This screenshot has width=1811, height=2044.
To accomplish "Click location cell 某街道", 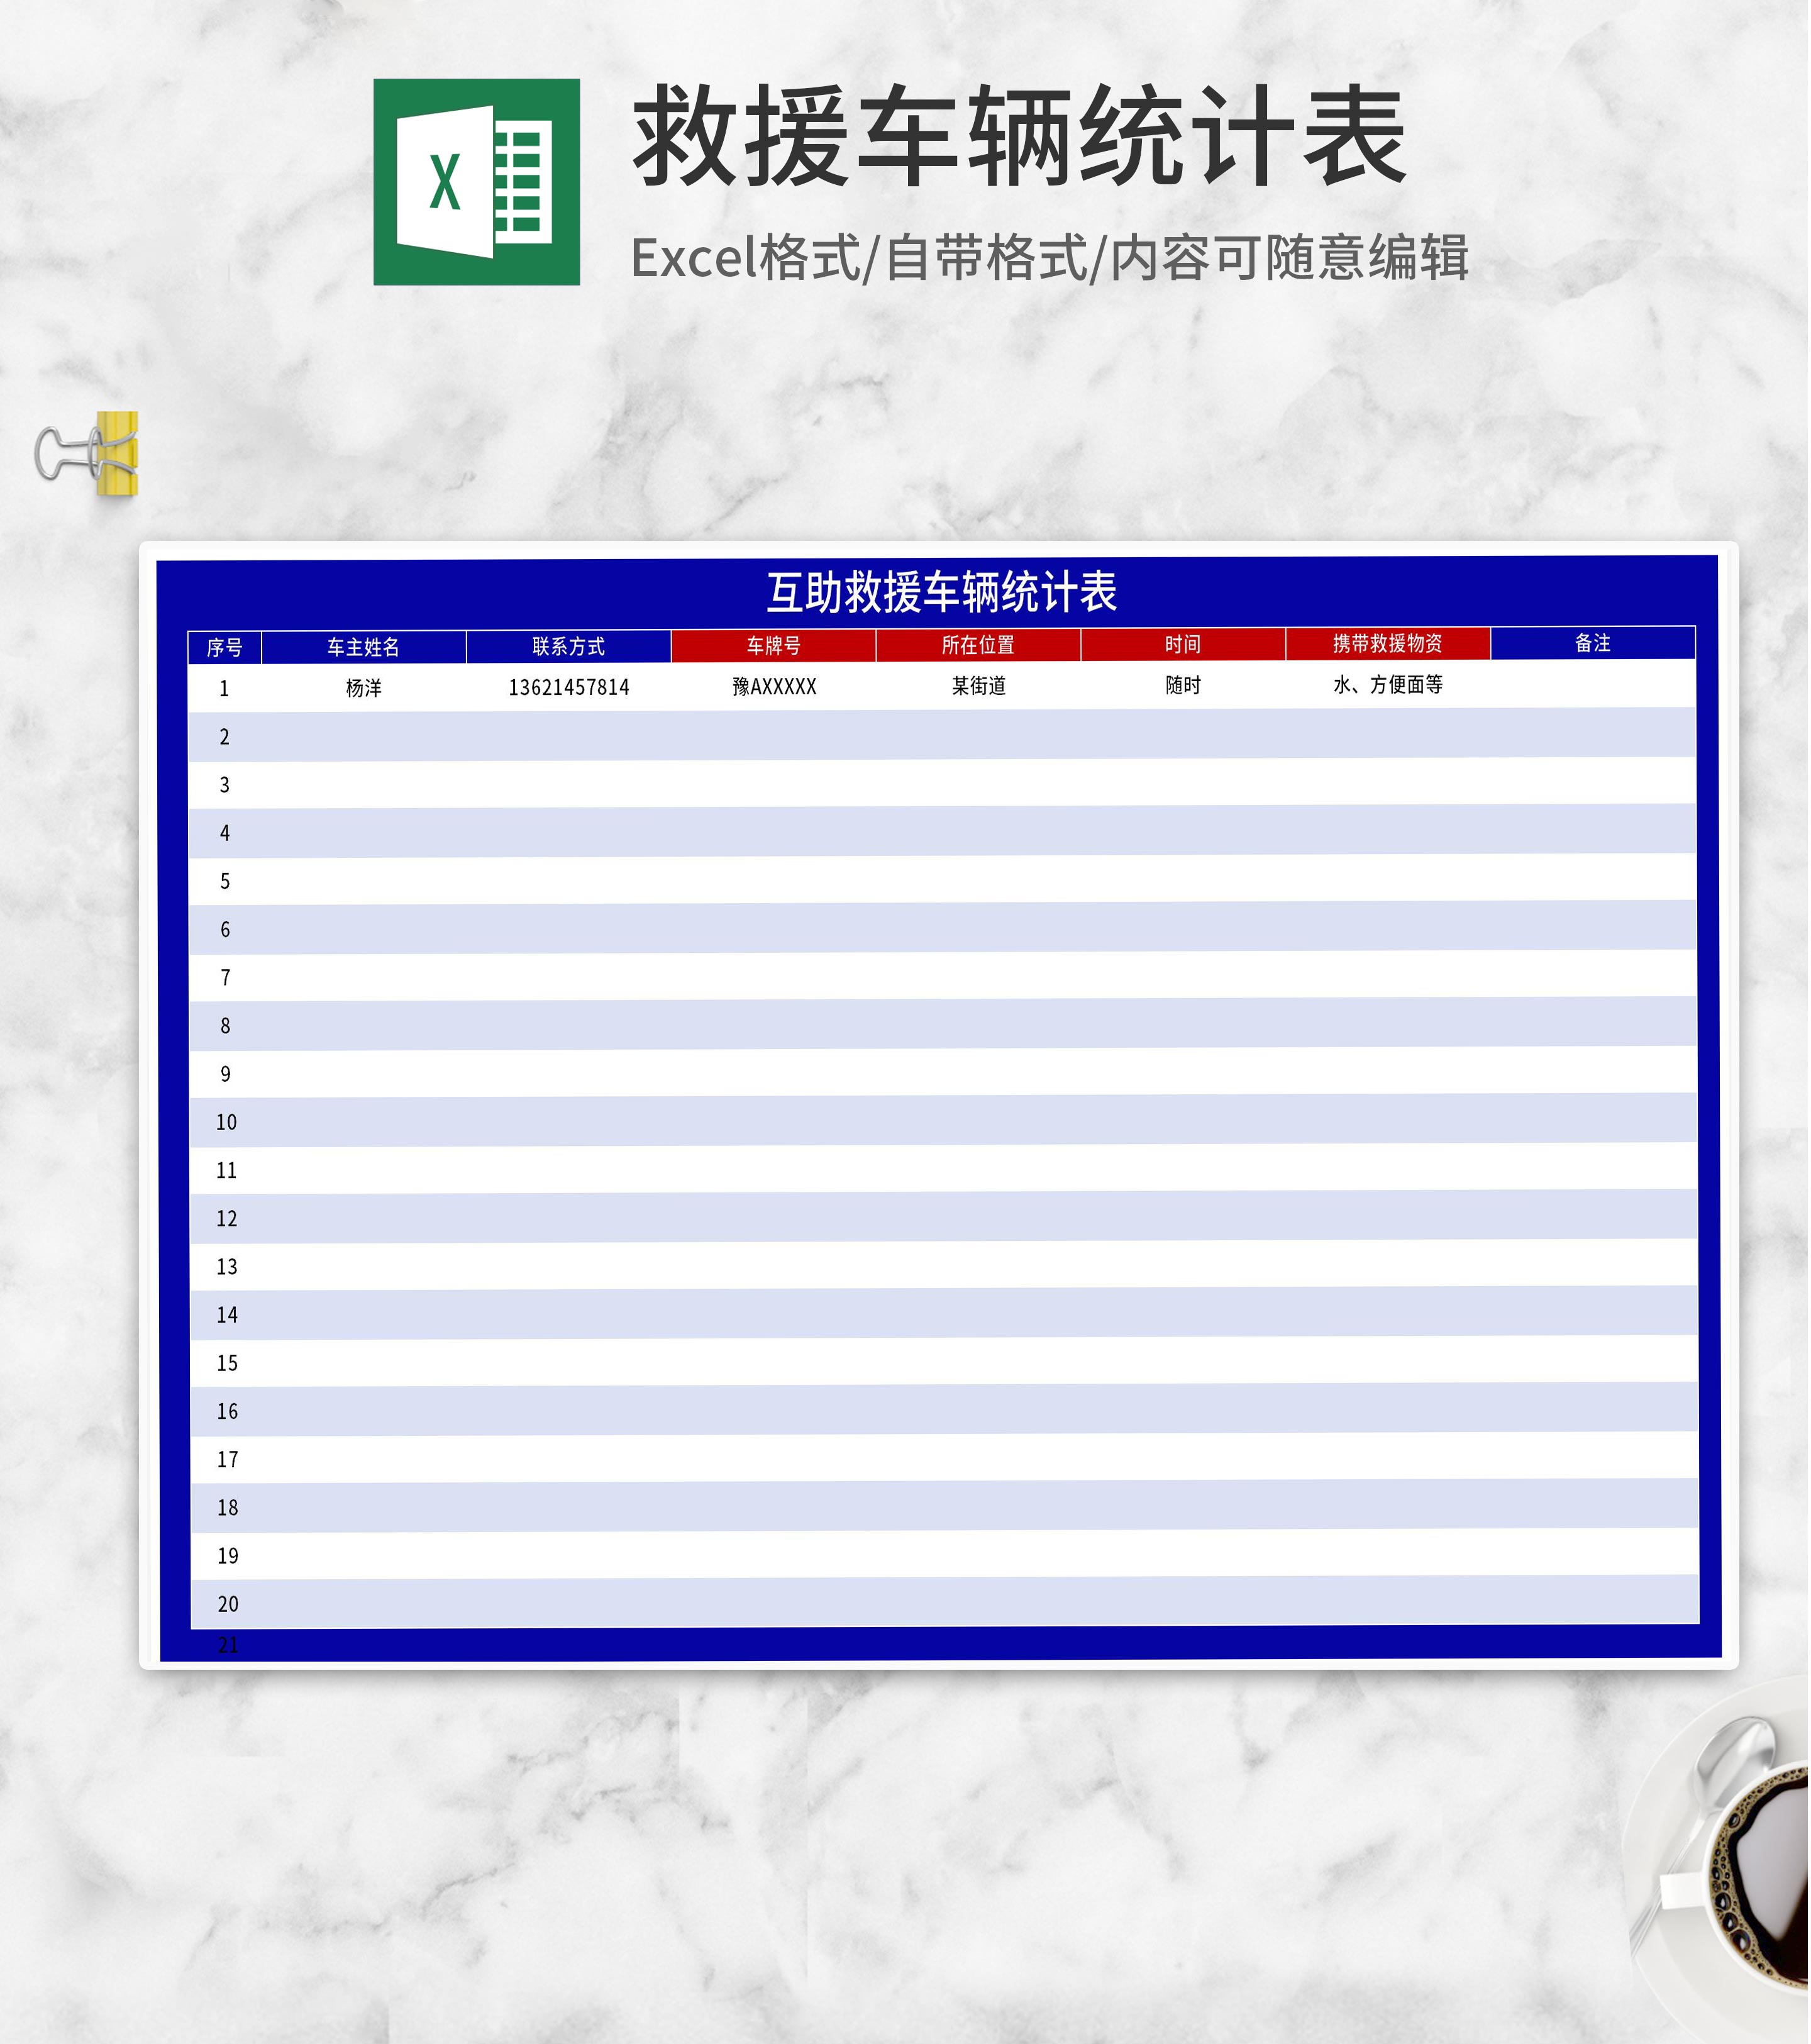I will tap(977, 687).
